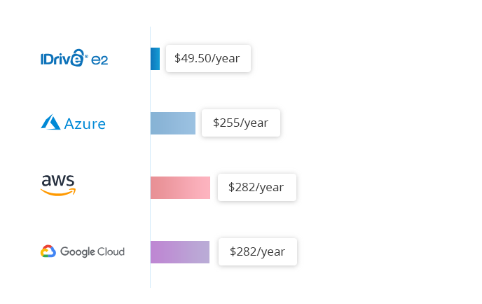The image size is (482, 304).
Task: Click the orange AWS smile arrow
Action: 58,193
